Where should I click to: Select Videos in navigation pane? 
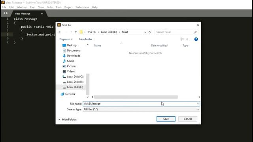point(71,71)
